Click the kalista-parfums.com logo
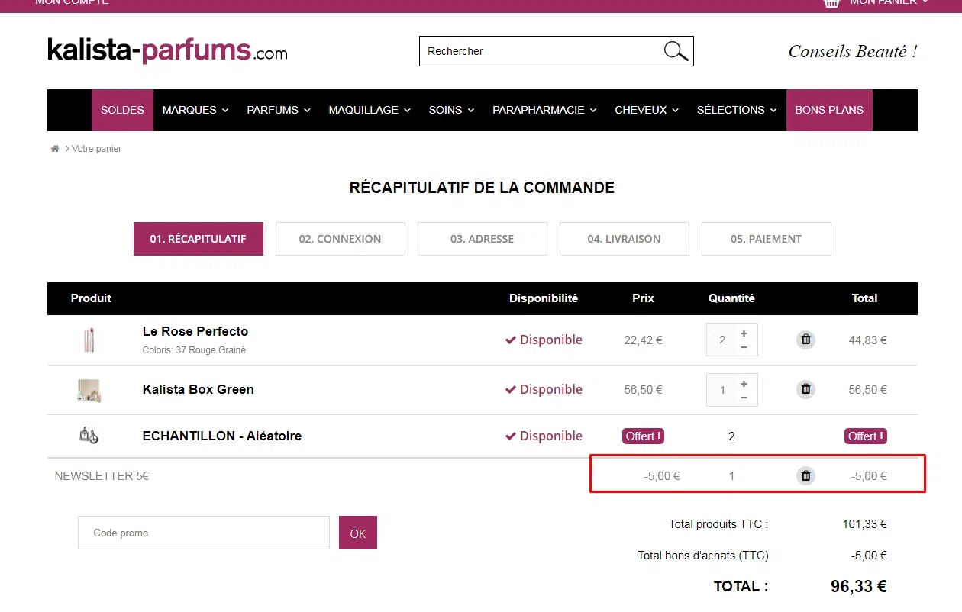 tap(167, 50)
